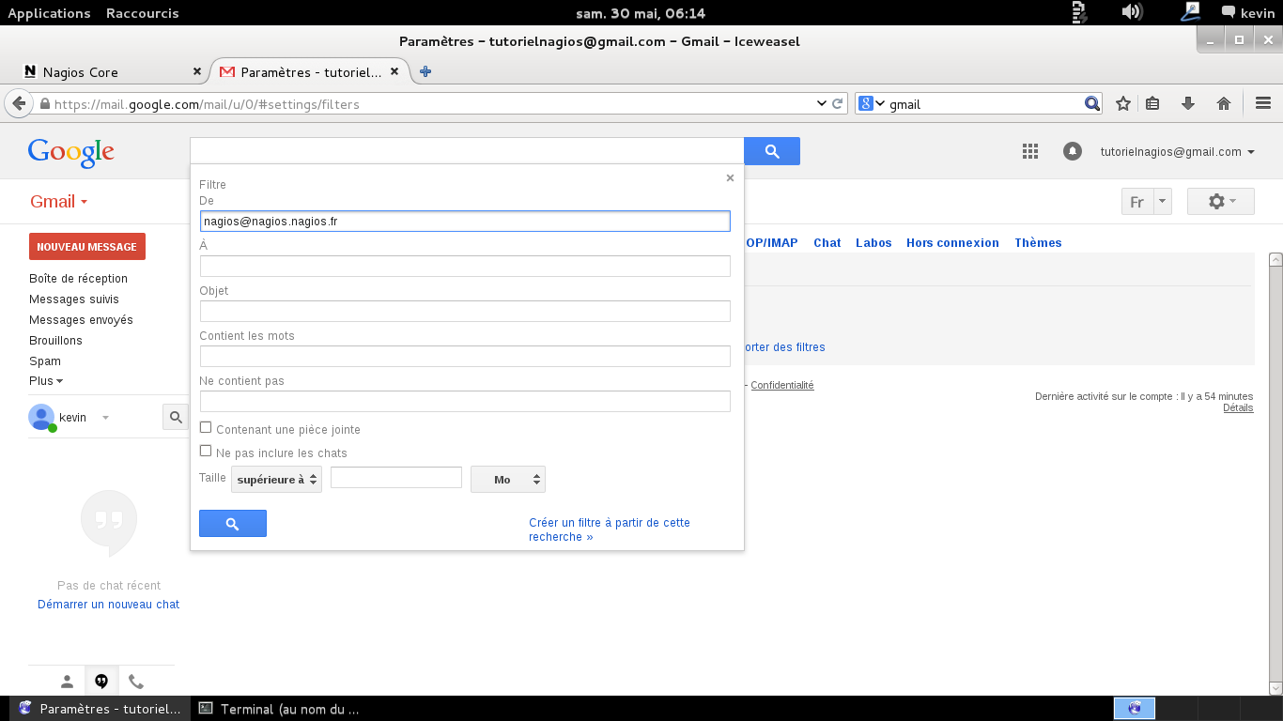The height and width of the screenshot is (721, 1283).
Task: Open the bookmarks list icon
Action: coord(1153,103)
